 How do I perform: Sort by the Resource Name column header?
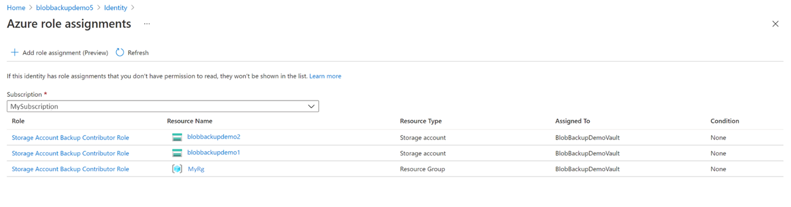click(190, 121)
